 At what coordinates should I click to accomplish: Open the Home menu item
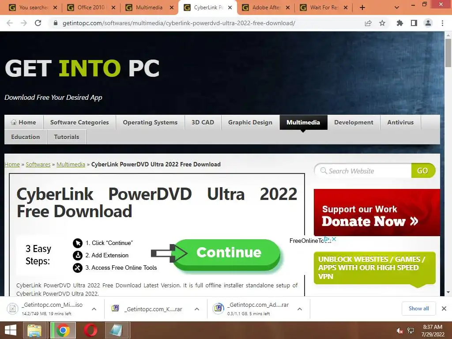(24, 122)
